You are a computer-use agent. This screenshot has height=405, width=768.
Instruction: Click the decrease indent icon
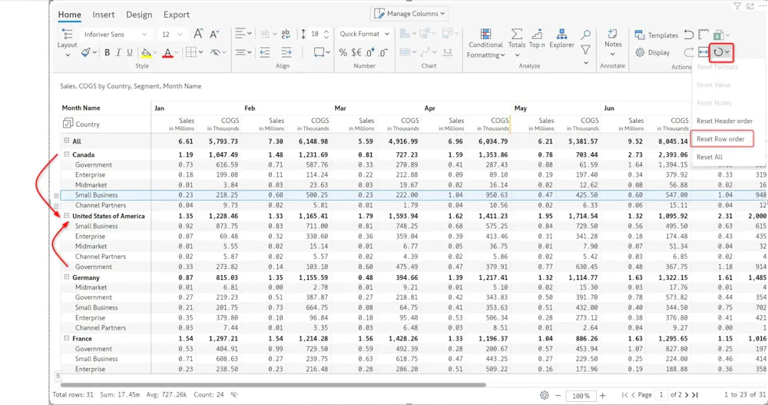point(265,52)
